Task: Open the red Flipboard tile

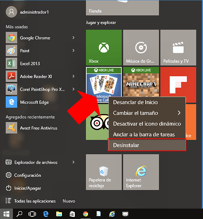Action: [178, 82]
